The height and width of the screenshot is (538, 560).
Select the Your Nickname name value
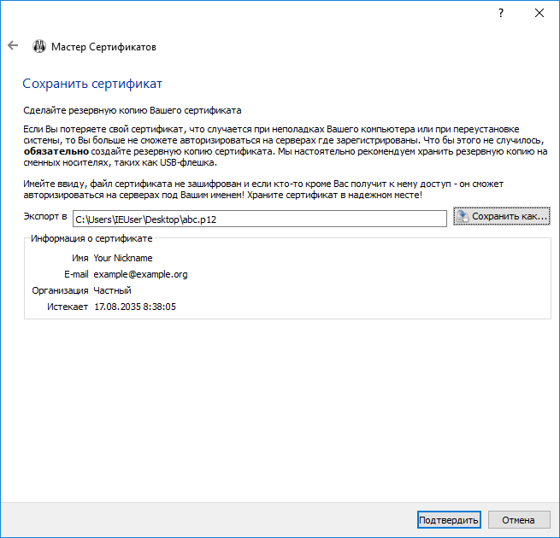click(123, 258)
